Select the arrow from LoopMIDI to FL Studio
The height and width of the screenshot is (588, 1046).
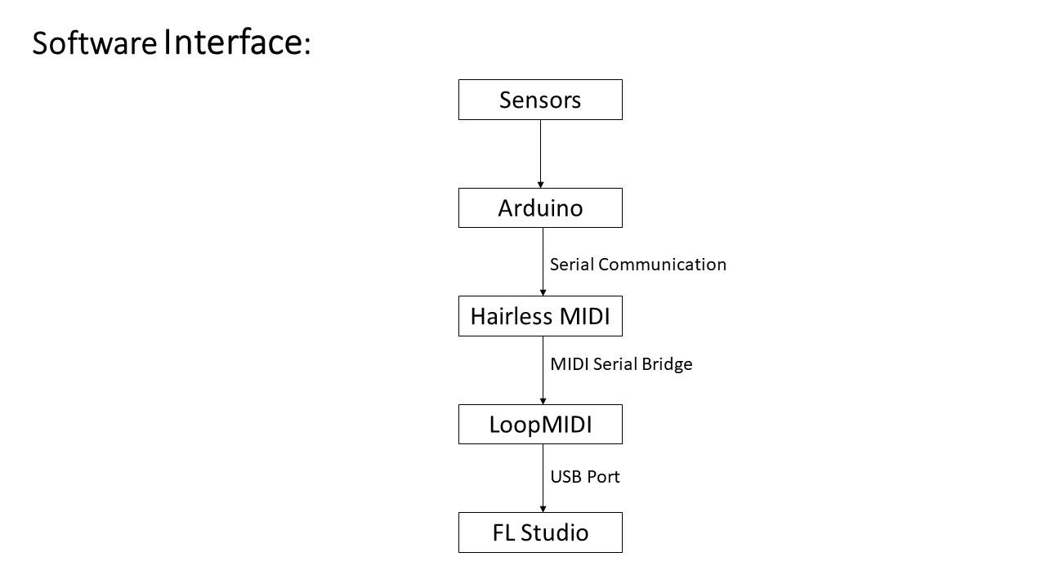click(543, 478)
